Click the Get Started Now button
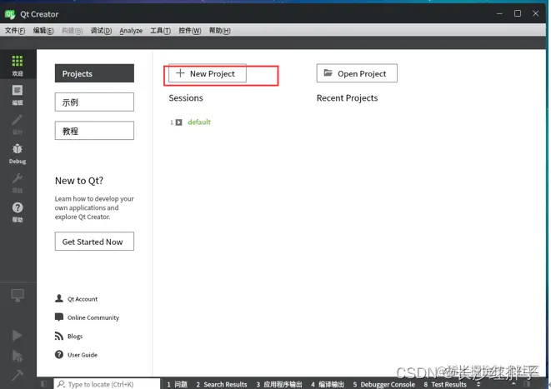This screenshot has width=551, height=389. pyautogui.click(x=94, y=242)
